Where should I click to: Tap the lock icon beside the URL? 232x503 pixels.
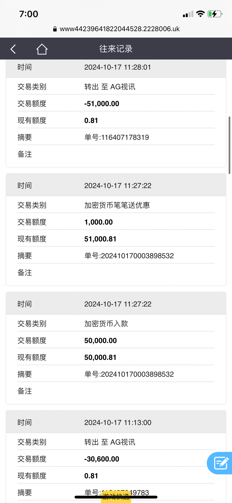[55, 29]
